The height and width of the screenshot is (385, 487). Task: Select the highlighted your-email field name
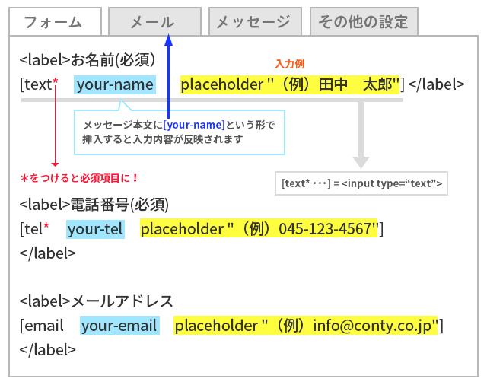[119, 326]
